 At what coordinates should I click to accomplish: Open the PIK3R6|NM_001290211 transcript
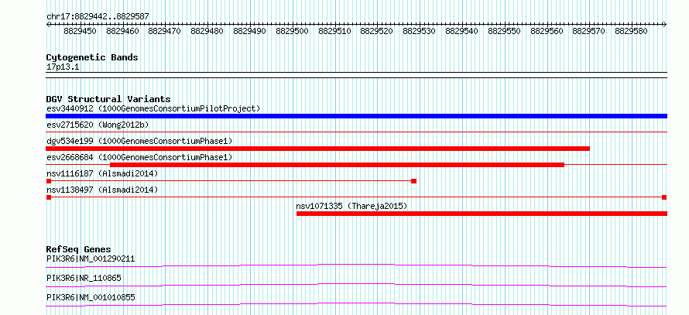pyautogui.click(x=91, y=259)
